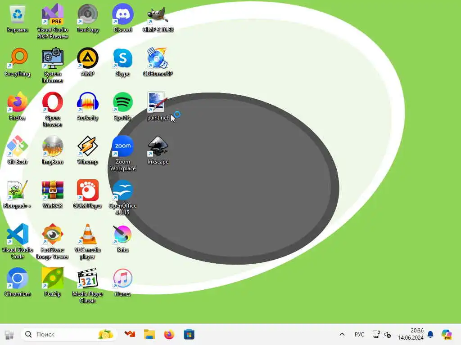Select the TeraCopy desktop shortcut
Image resolution: width=461 pixels, height=345 pixels.
coord(88,18)
